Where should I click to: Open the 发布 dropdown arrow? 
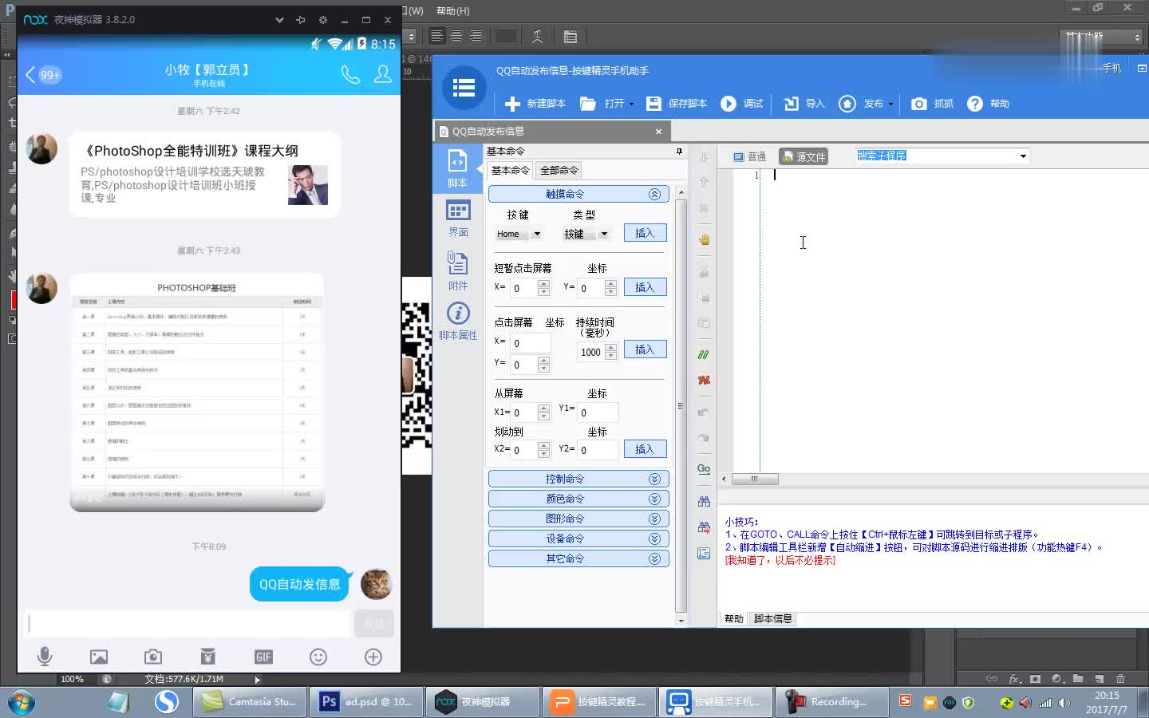(890, 105)
